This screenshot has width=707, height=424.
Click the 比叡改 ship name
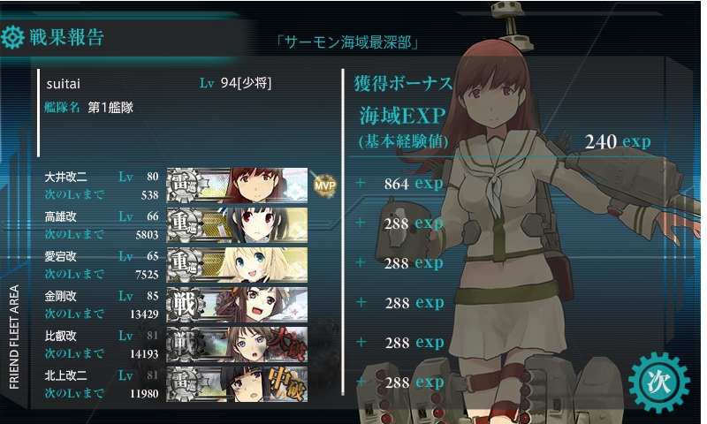tap(60, 337)
